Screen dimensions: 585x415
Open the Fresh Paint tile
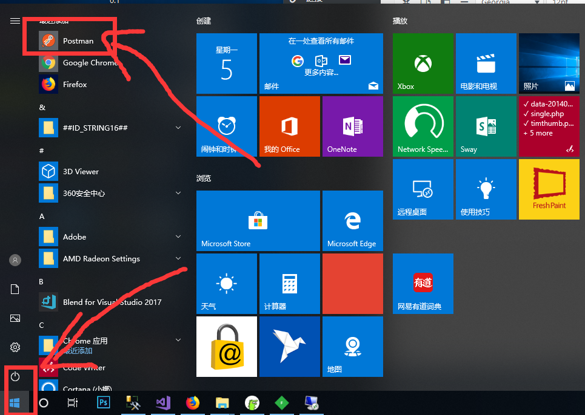(x=549, y=189)
